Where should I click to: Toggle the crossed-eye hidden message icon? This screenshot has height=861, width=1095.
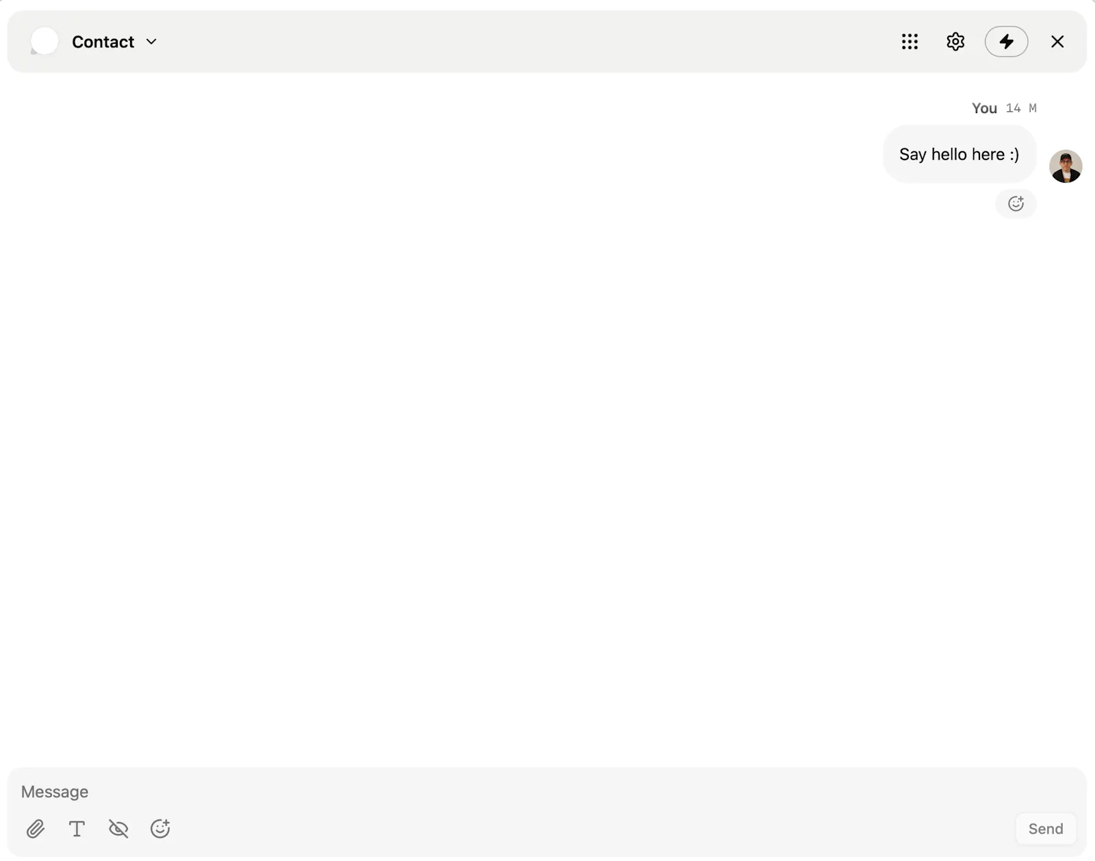118,829
